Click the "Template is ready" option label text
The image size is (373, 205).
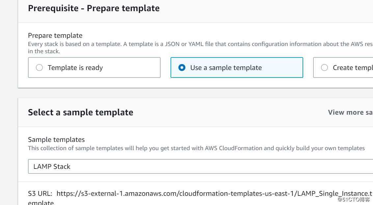pyautogui.click(x=75, y=68)
